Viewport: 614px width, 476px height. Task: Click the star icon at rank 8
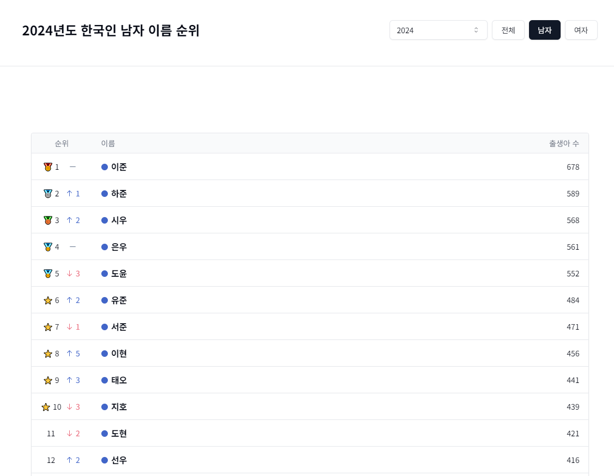click(48, 354)
